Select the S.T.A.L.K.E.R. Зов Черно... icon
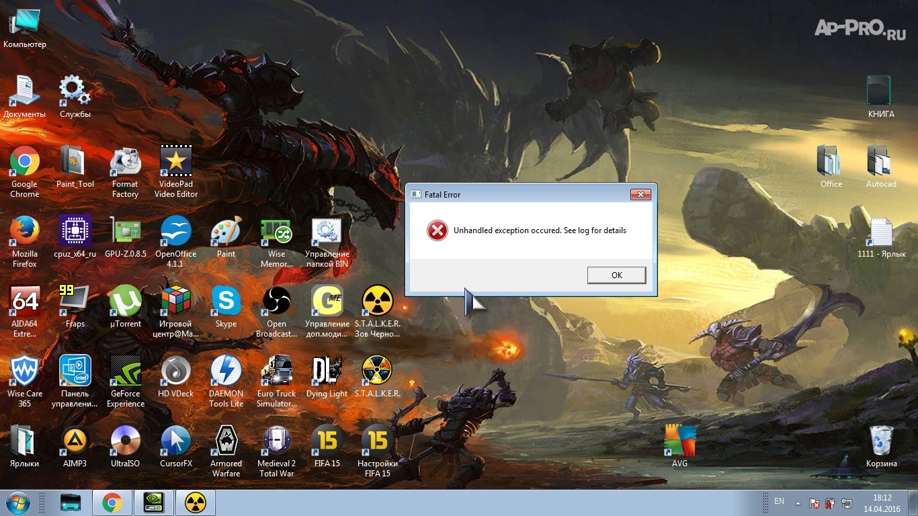 (378, 312)
